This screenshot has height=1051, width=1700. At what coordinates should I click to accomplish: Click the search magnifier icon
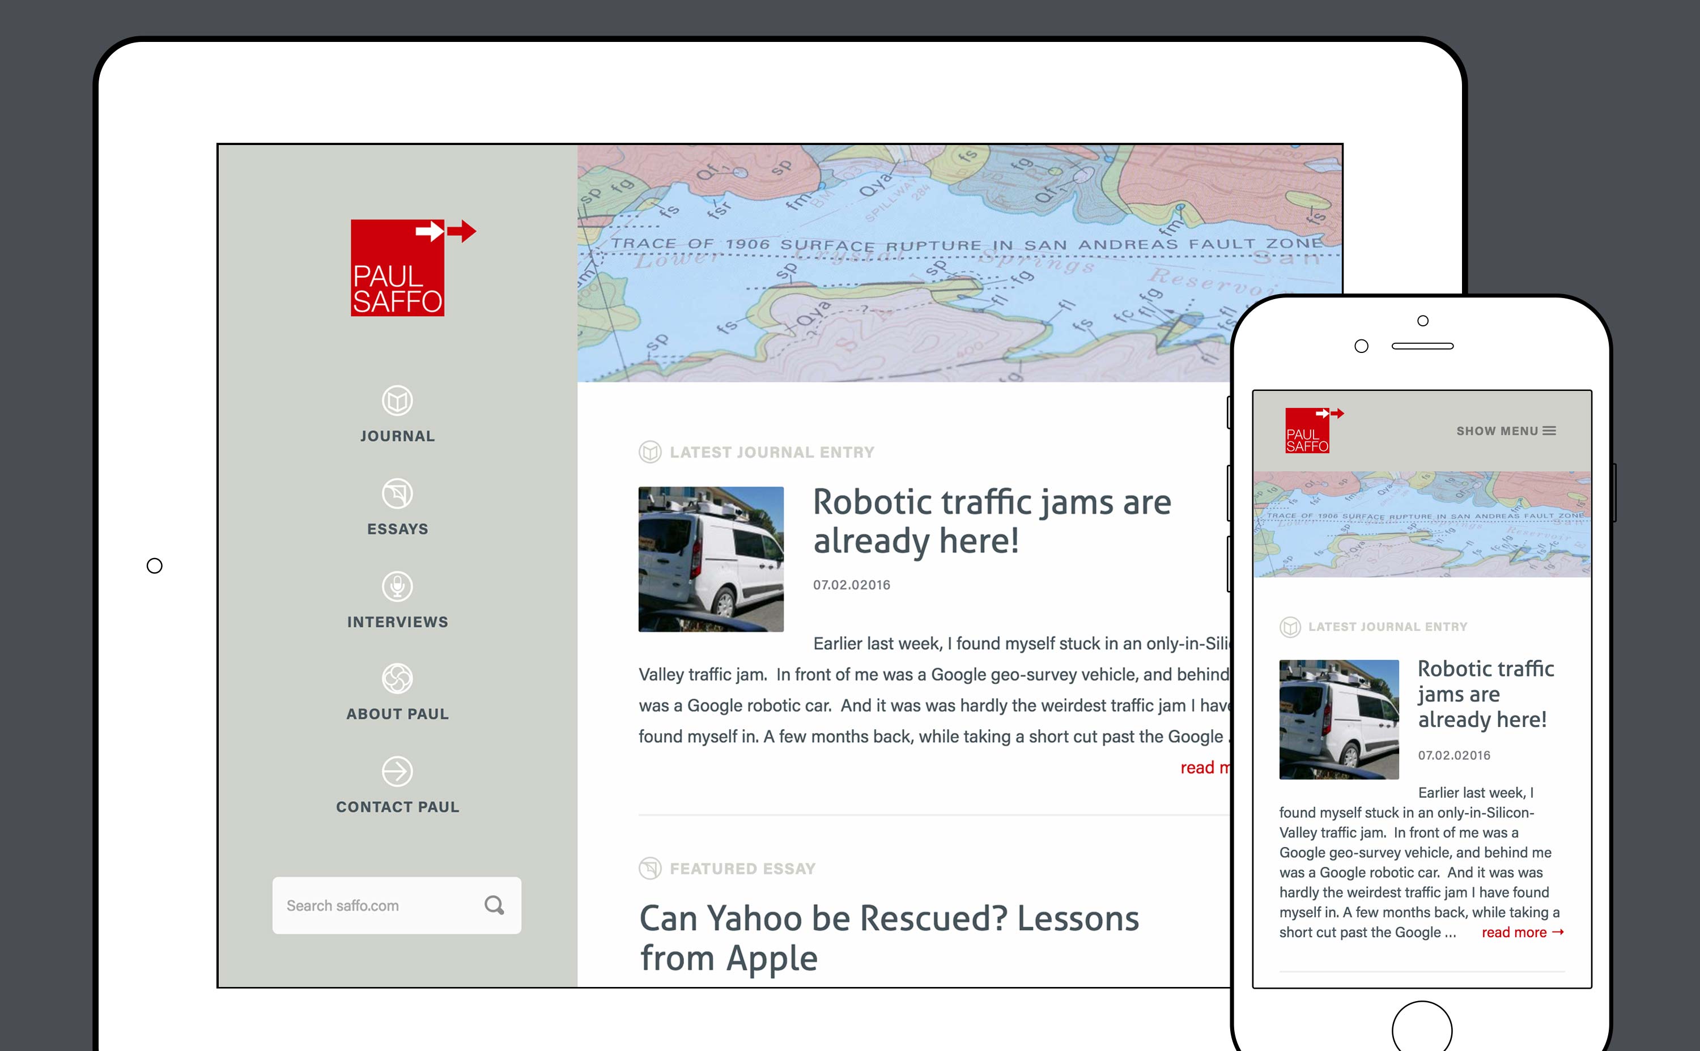point(496,904)
